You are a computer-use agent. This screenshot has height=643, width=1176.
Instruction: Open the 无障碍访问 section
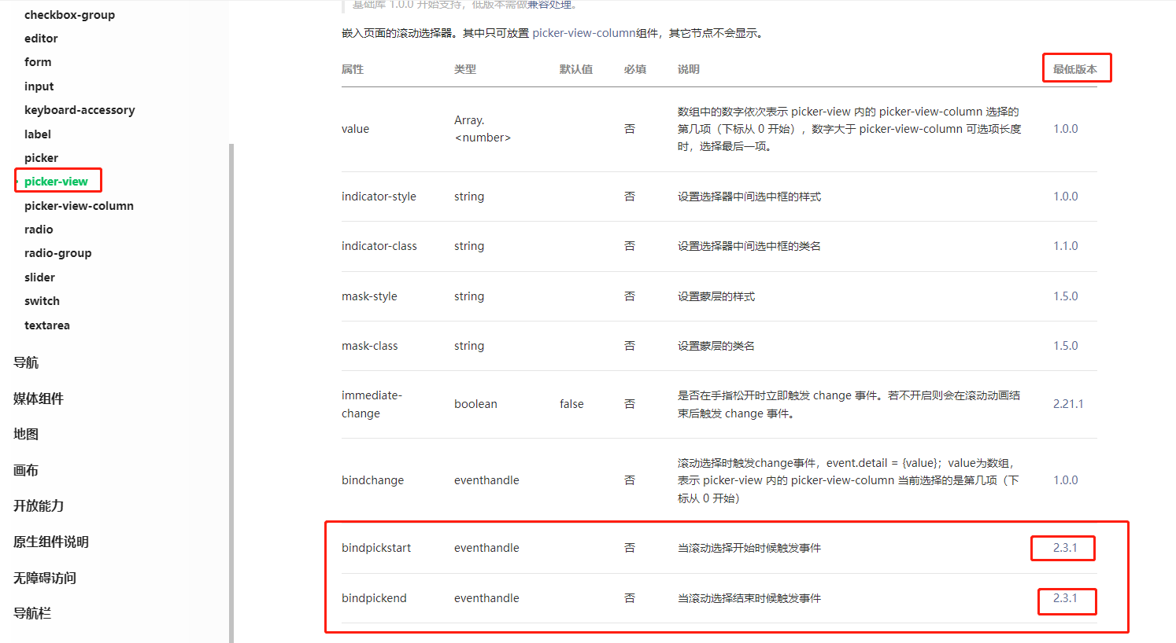pos(39,577)
